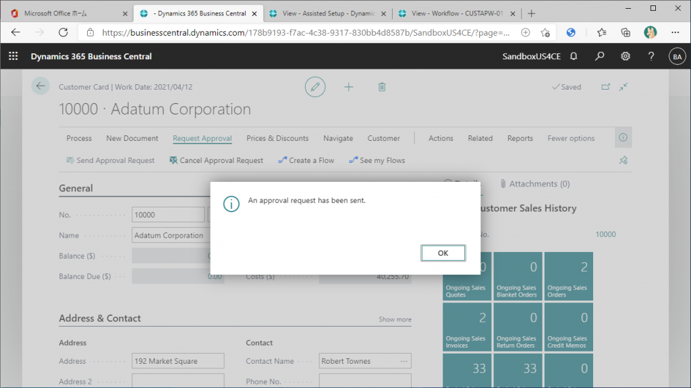Click the pencil edit icon on Customer Card

[x=315, y=87]
